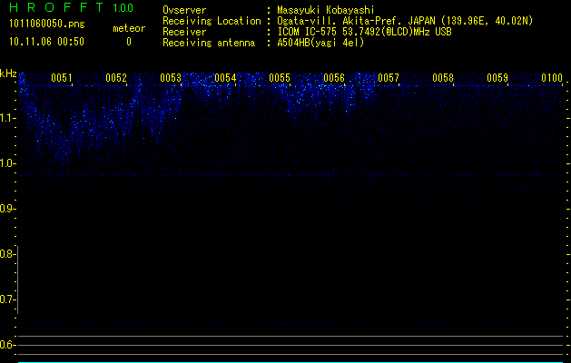Viewport: 571px width, 363px height.
Task: Click the 0059 time marker label
Action: [497, 78]
